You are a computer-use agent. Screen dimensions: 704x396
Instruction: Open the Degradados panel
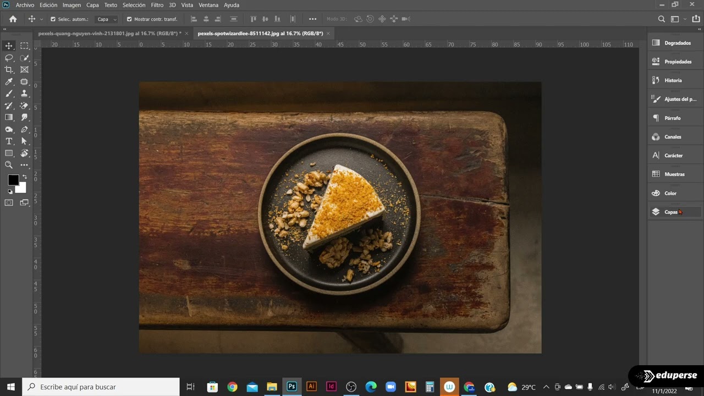(675, 43)
